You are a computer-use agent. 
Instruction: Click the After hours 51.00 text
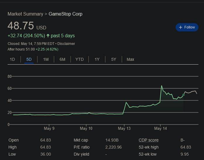[21, 49]
